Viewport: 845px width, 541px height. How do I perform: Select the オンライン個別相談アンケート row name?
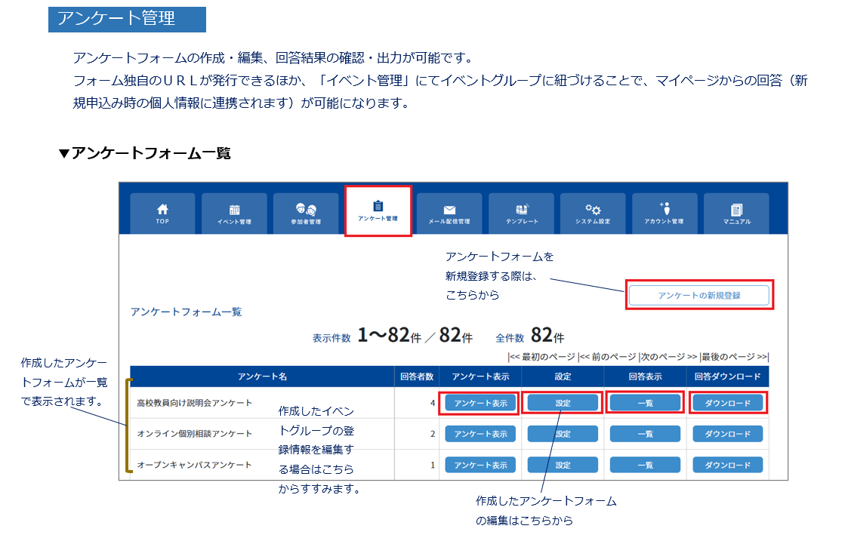[194, 434]
